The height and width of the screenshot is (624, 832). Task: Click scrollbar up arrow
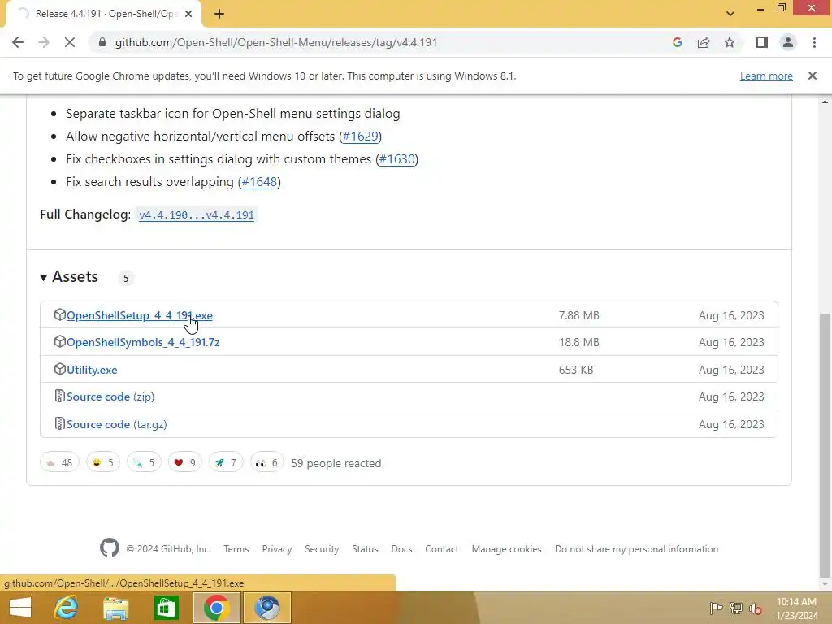[825, 102]
